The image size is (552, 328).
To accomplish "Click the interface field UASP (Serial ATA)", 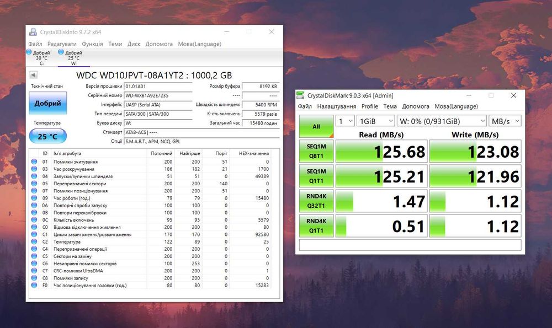I will click(158, 104).
